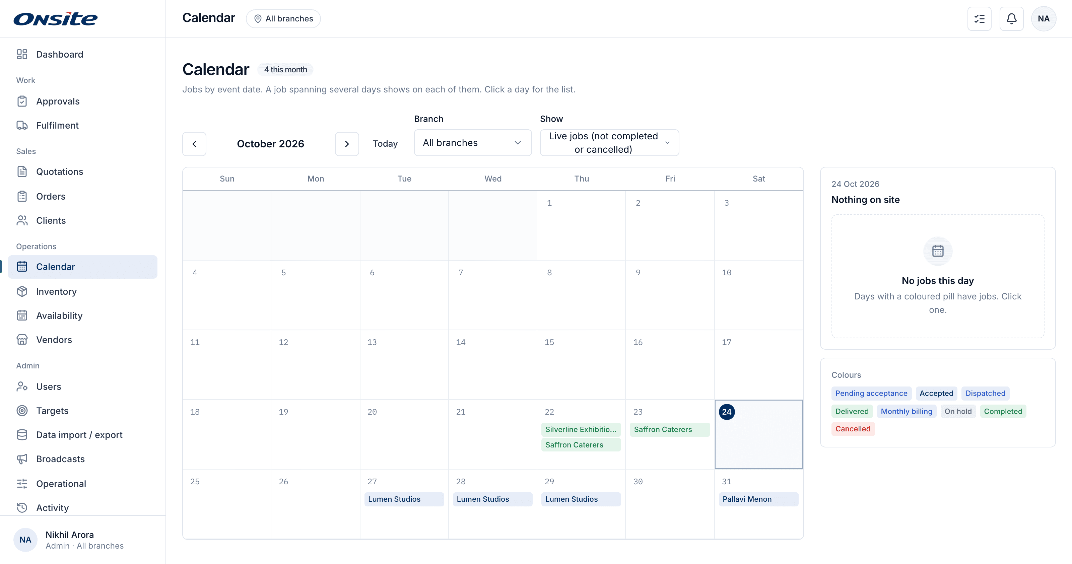Image resolution: width=1072 pixels, height=564 pixels.
Task: Open Clients in the sidebar
Action: click(82, 220)
